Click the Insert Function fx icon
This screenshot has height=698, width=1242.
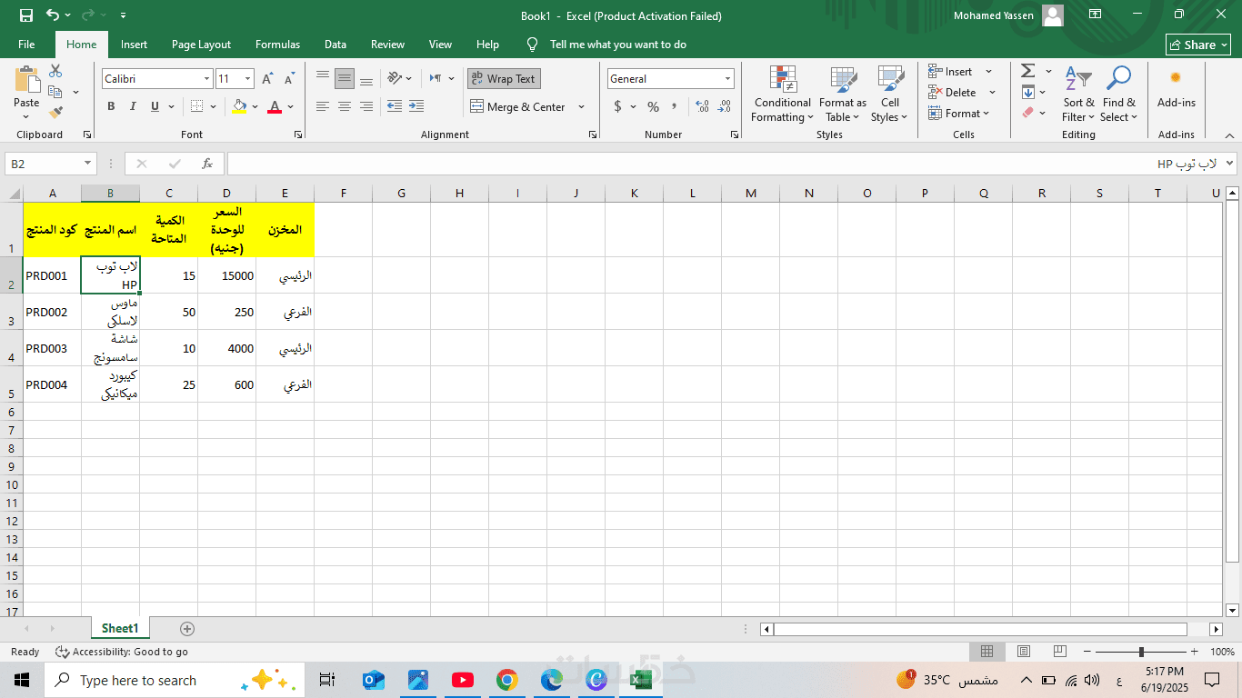(207, 164)
